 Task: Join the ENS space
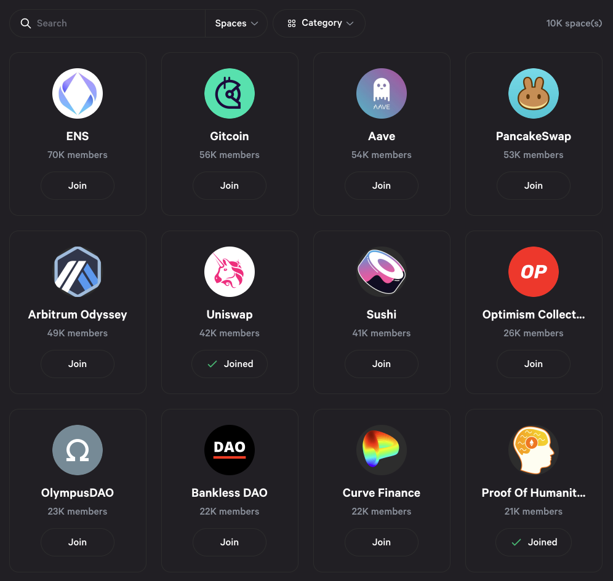coord(78,186)
